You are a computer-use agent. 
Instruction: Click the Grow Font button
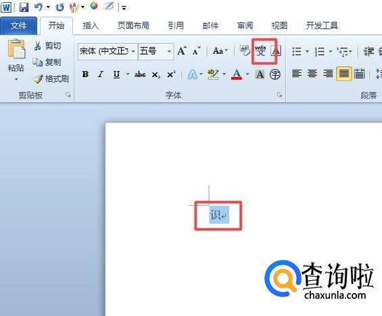pyautogui.click(x=182, y=51)
